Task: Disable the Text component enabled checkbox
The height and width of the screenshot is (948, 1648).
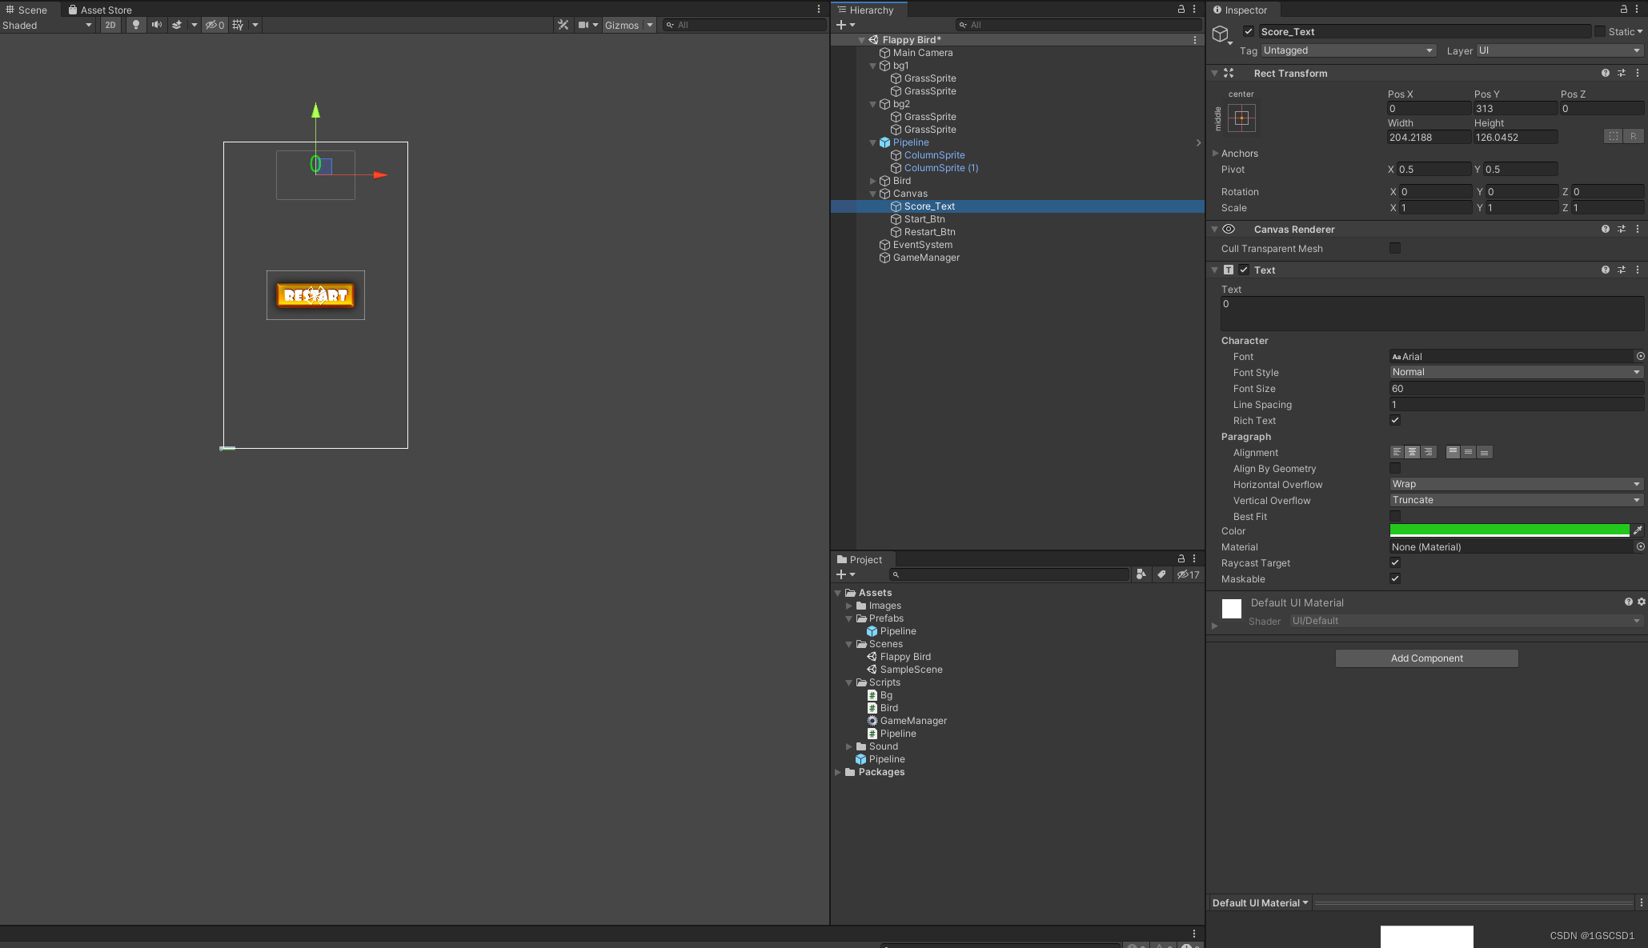Action: [1244, 270]
